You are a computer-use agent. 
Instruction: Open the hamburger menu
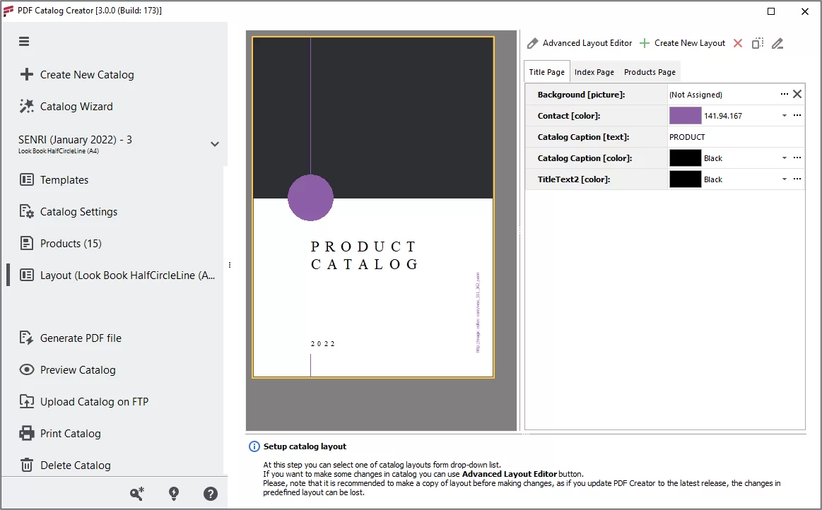click(23, 41)
